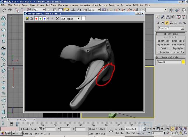Select the Geometry category sphere icon

[x=158, y=23]
